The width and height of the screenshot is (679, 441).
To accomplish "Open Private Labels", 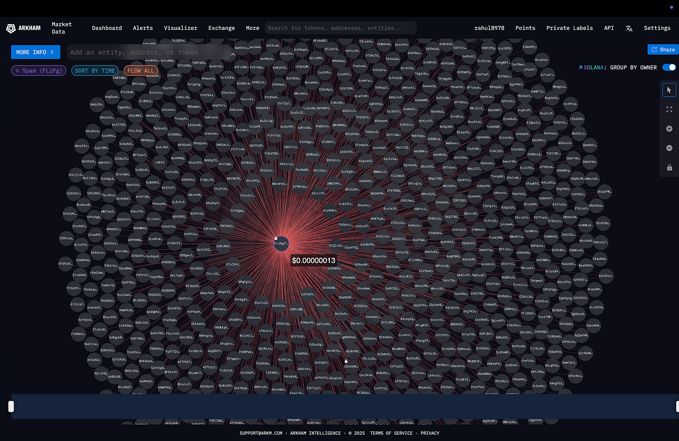I will 569,28.
